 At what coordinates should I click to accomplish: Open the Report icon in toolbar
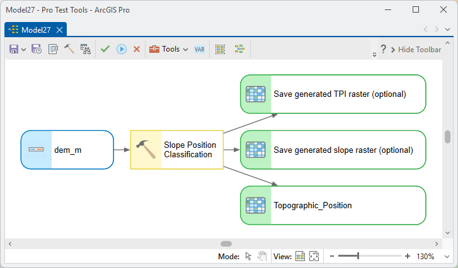click(85, 49)
